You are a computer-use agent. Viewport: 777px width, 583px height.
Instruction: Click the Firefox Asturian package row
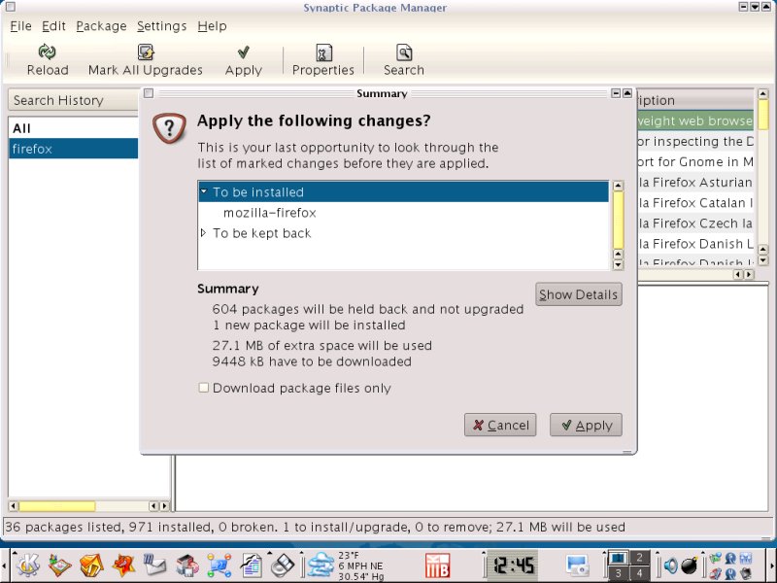click(695, 183)
